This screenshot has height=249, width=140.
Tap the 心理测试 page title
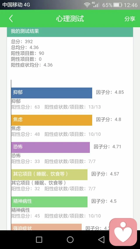click(70, 19)
